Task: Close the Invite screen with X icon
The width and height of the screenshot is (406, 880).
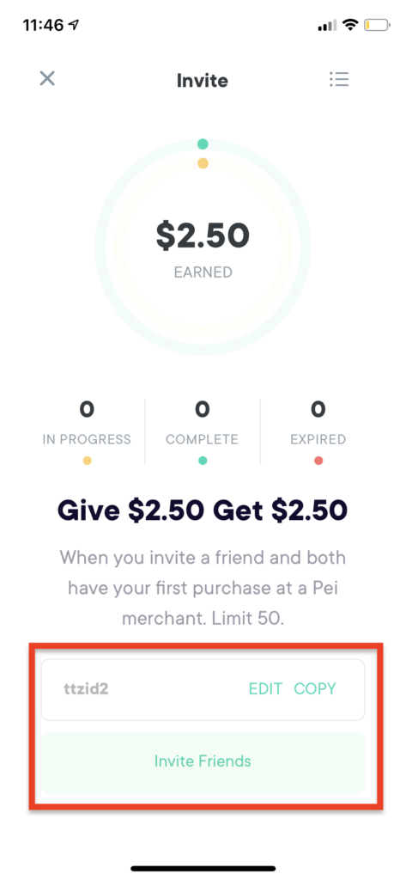Action: [47, 78]
